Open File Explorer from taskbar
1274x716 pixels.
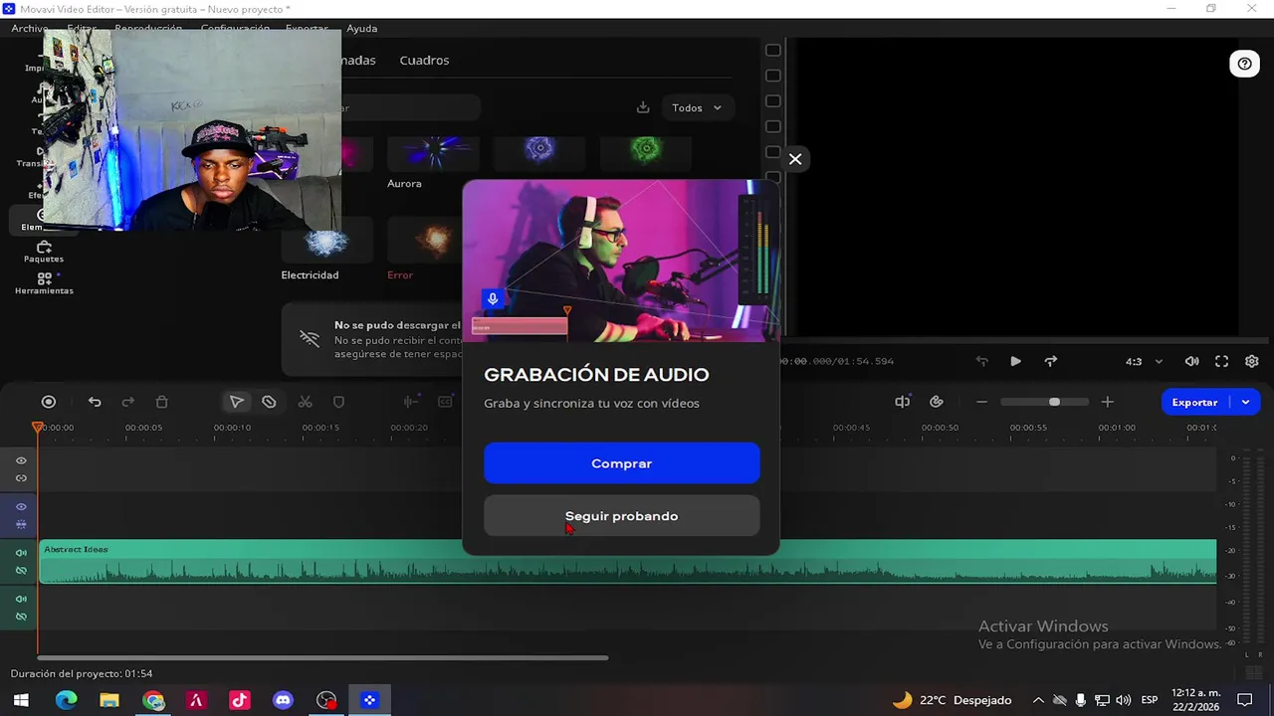(x=109, y=700)
